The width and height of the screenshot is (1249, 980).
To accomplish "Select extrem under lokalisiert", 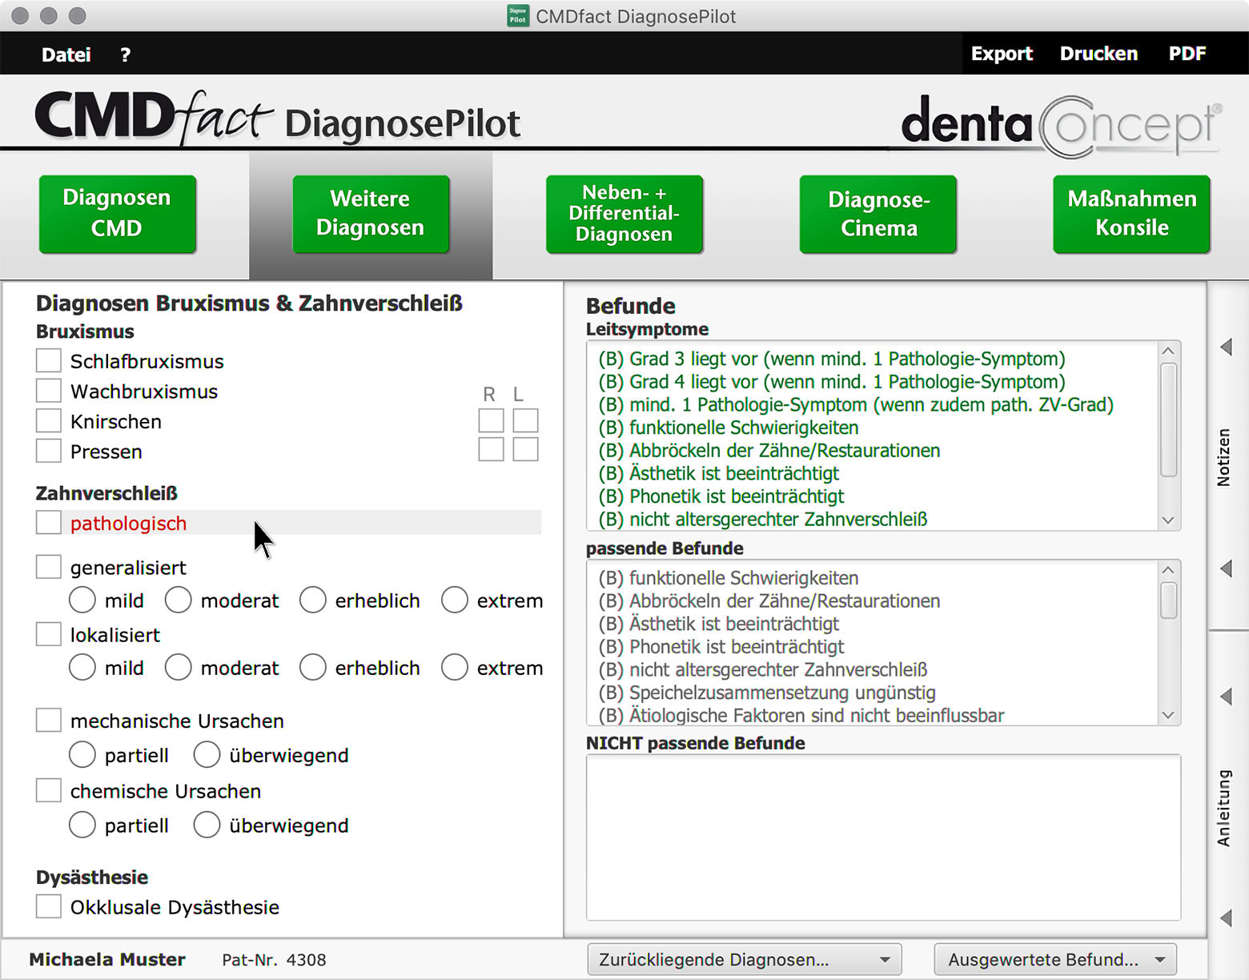I will pos(455,667).
